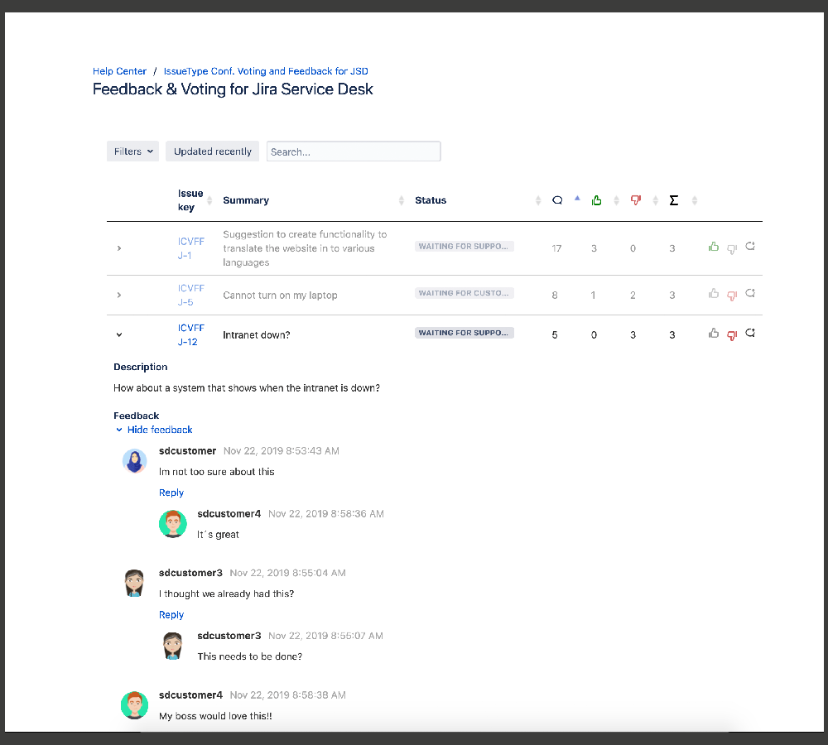Open IssueType Conf. Voting breadcrumb link

click(x=266, y=71)
